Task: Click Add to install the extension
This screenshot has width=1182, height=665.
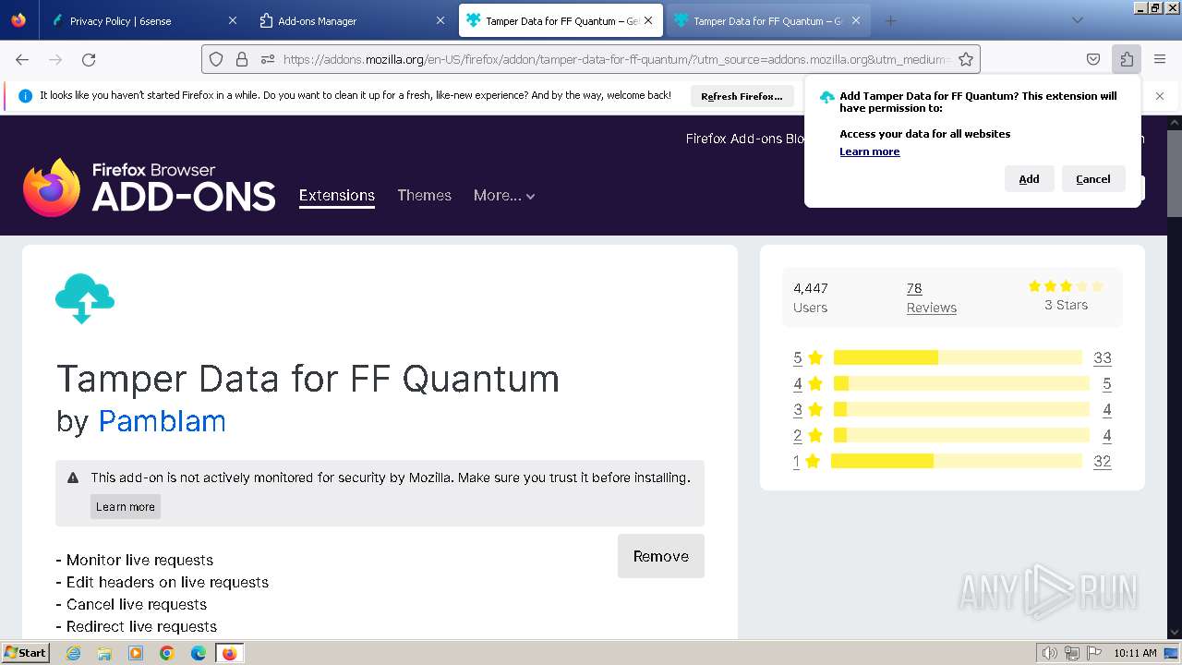Action: pyautogui.click(x=1029, y=179)
